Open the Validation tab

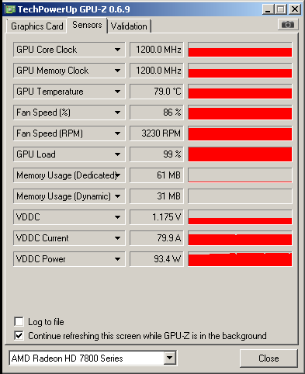click(x=129, y=26)
